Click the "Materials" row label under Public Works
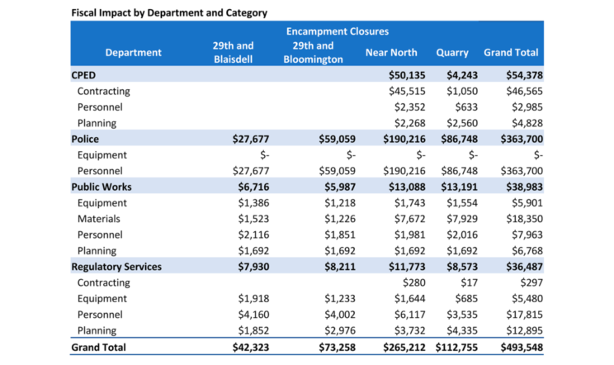This screenshot has width=614, height=365. pos(98,219)
